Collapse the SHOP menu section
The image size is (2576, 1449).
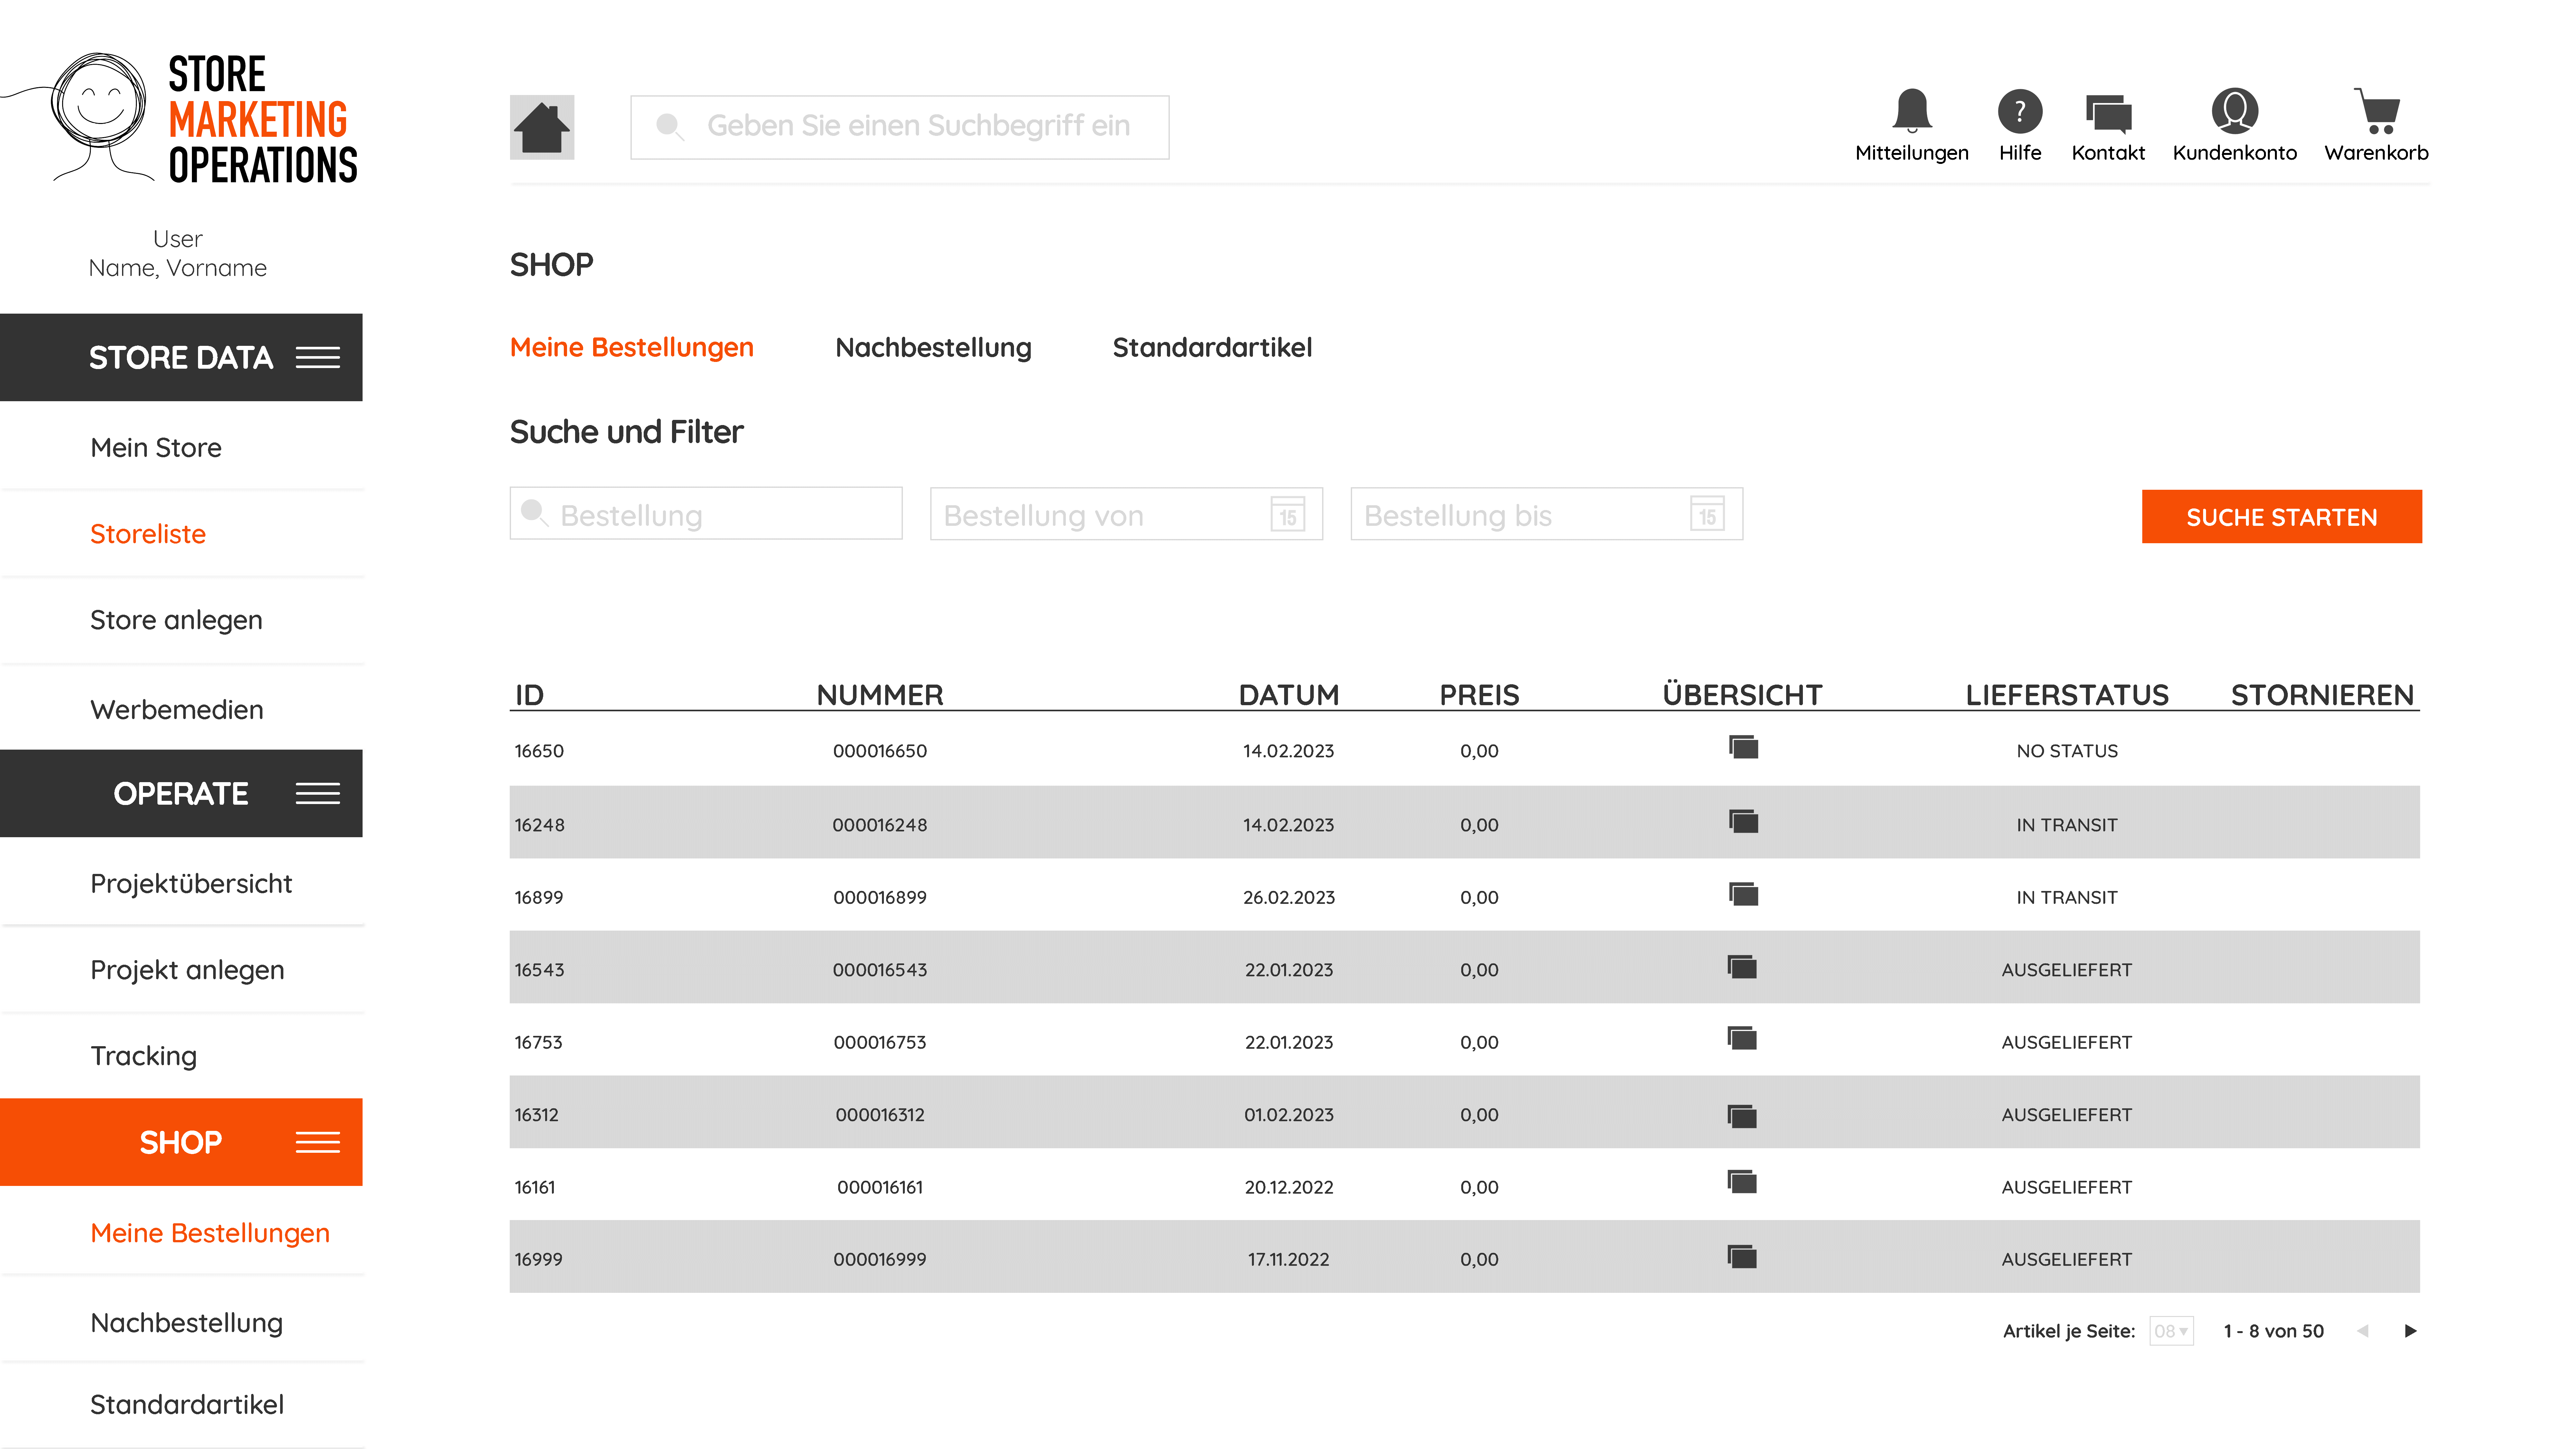coord(318,1142)
